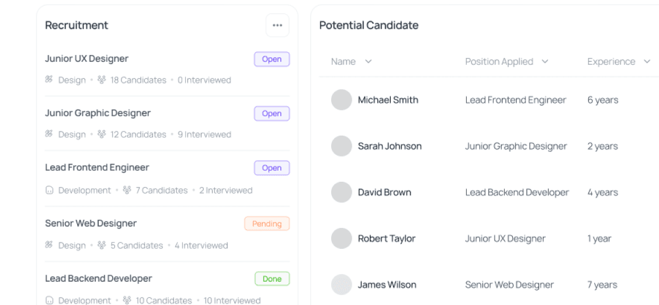Click the Design icon under Senior Web Designer
Screen dimensions: 659x305
[x=49, y=245]
